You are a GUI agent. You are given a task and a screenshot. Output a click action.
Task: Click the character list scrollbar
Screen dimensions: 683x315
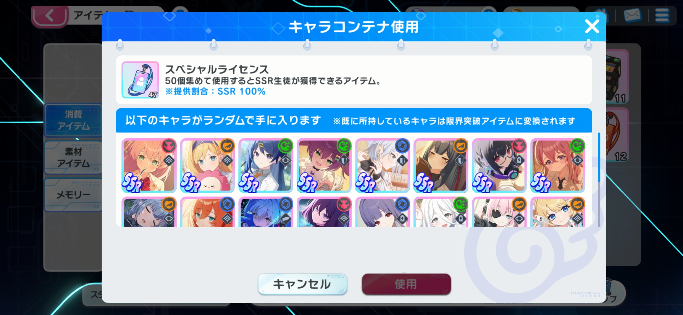click(x=599, y=180)
